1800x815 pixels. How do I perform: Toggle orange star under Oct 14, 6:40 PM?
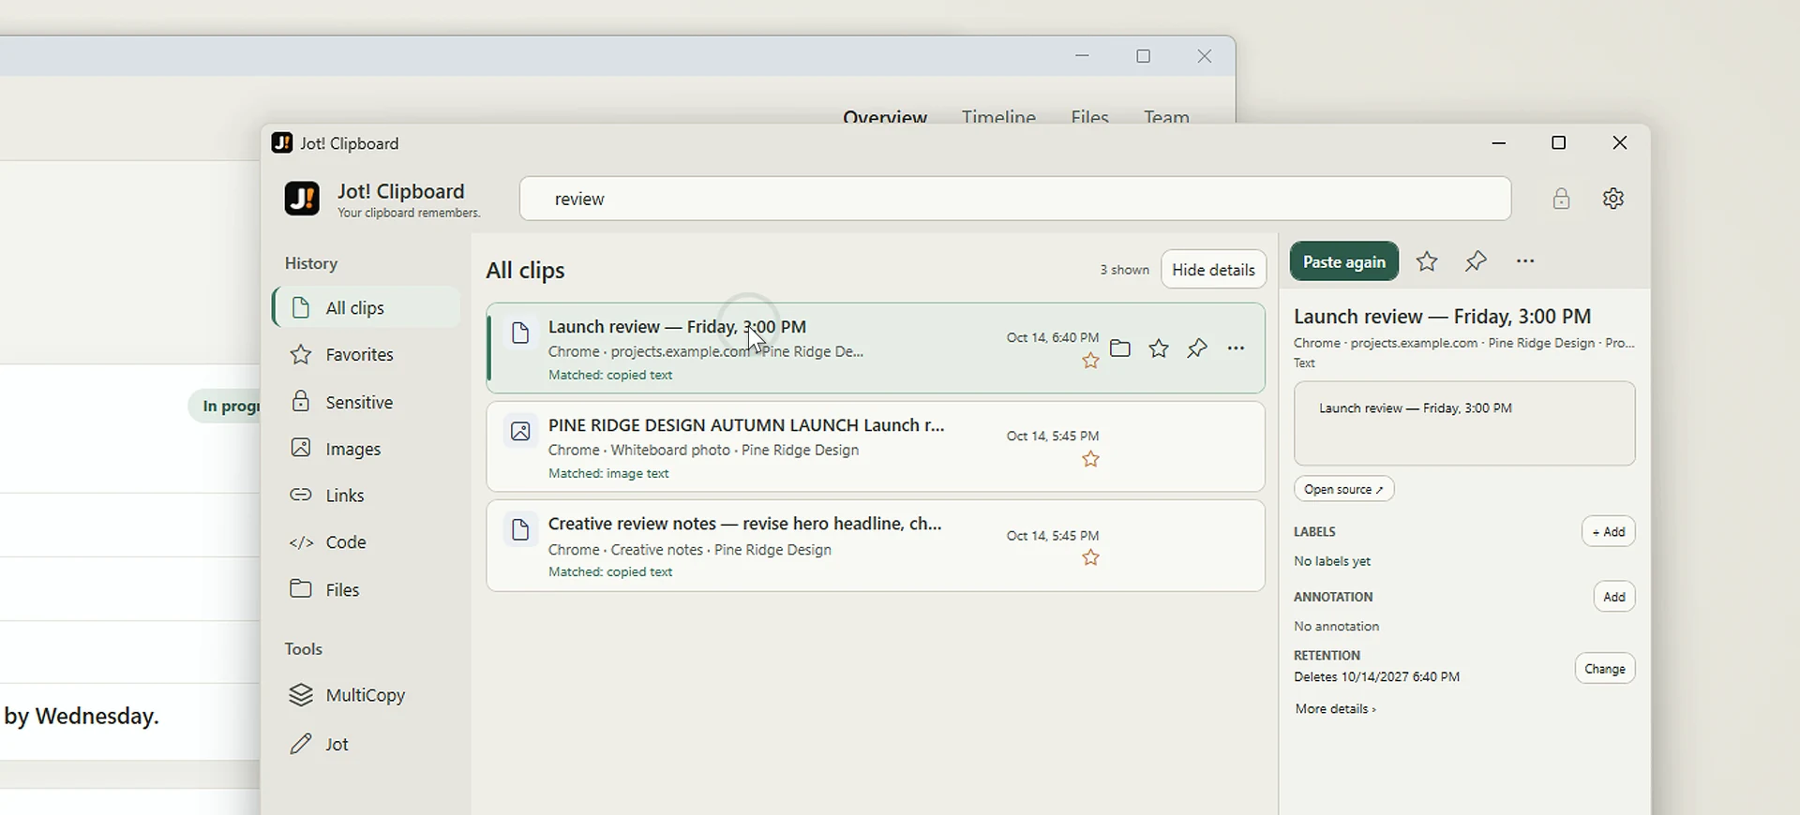[1090, 361]
